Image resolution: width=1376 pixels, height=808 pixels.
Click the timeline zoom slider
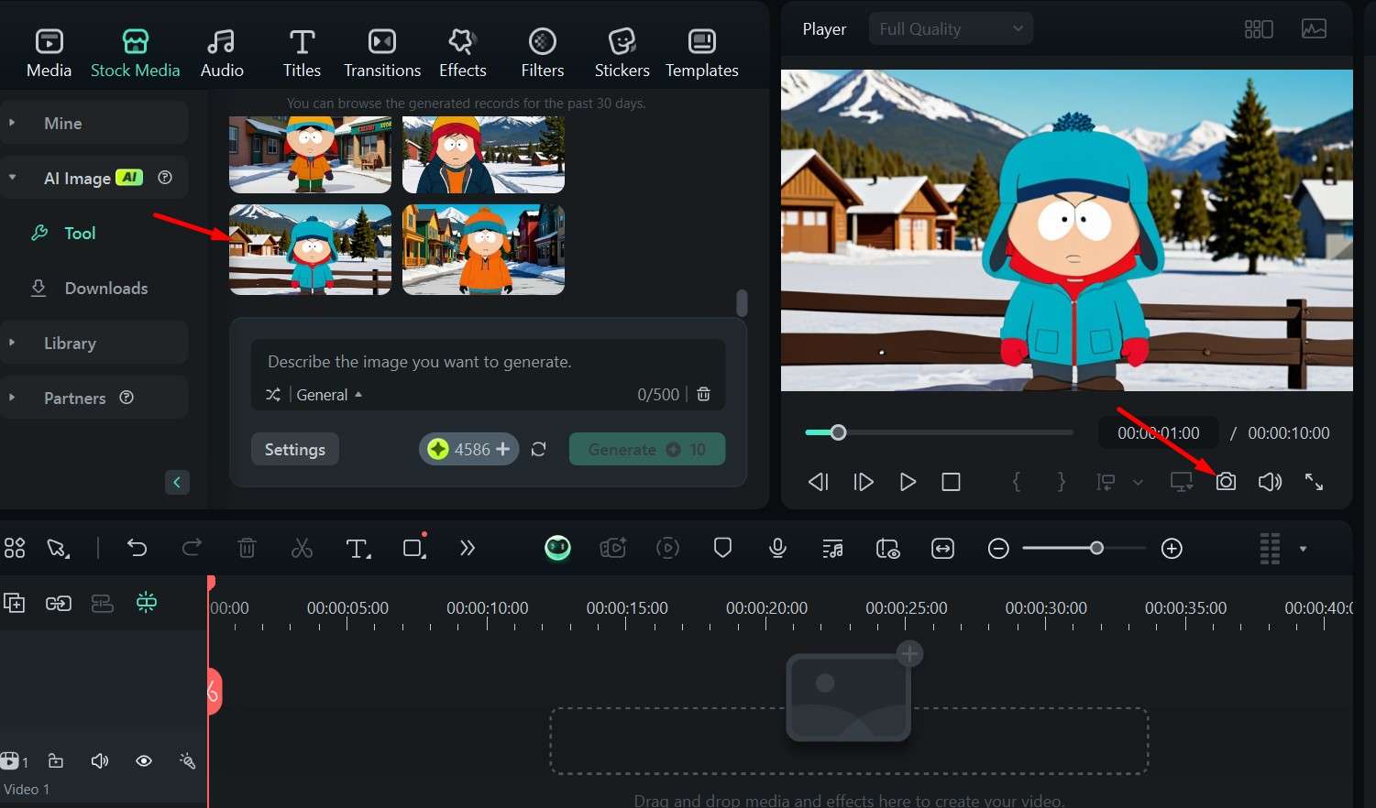(x=1084, y=549)
